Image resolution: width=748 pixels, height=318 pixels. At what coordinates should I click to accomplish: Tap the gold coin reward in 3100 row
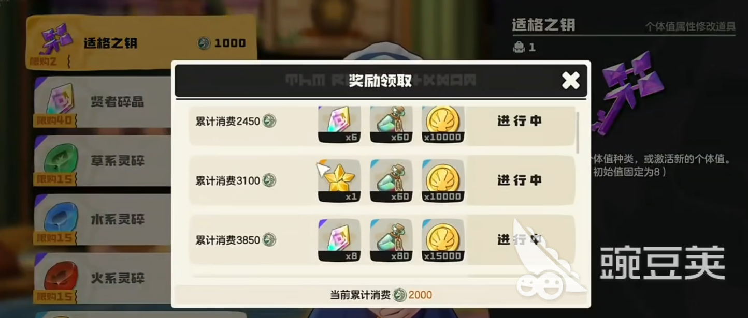coord(443,180)
